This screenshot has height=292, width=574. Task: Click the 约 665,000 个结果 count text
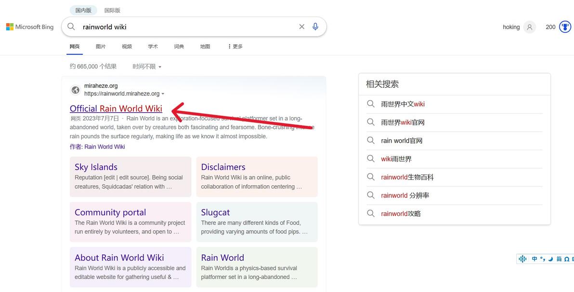tap(93, 66)
